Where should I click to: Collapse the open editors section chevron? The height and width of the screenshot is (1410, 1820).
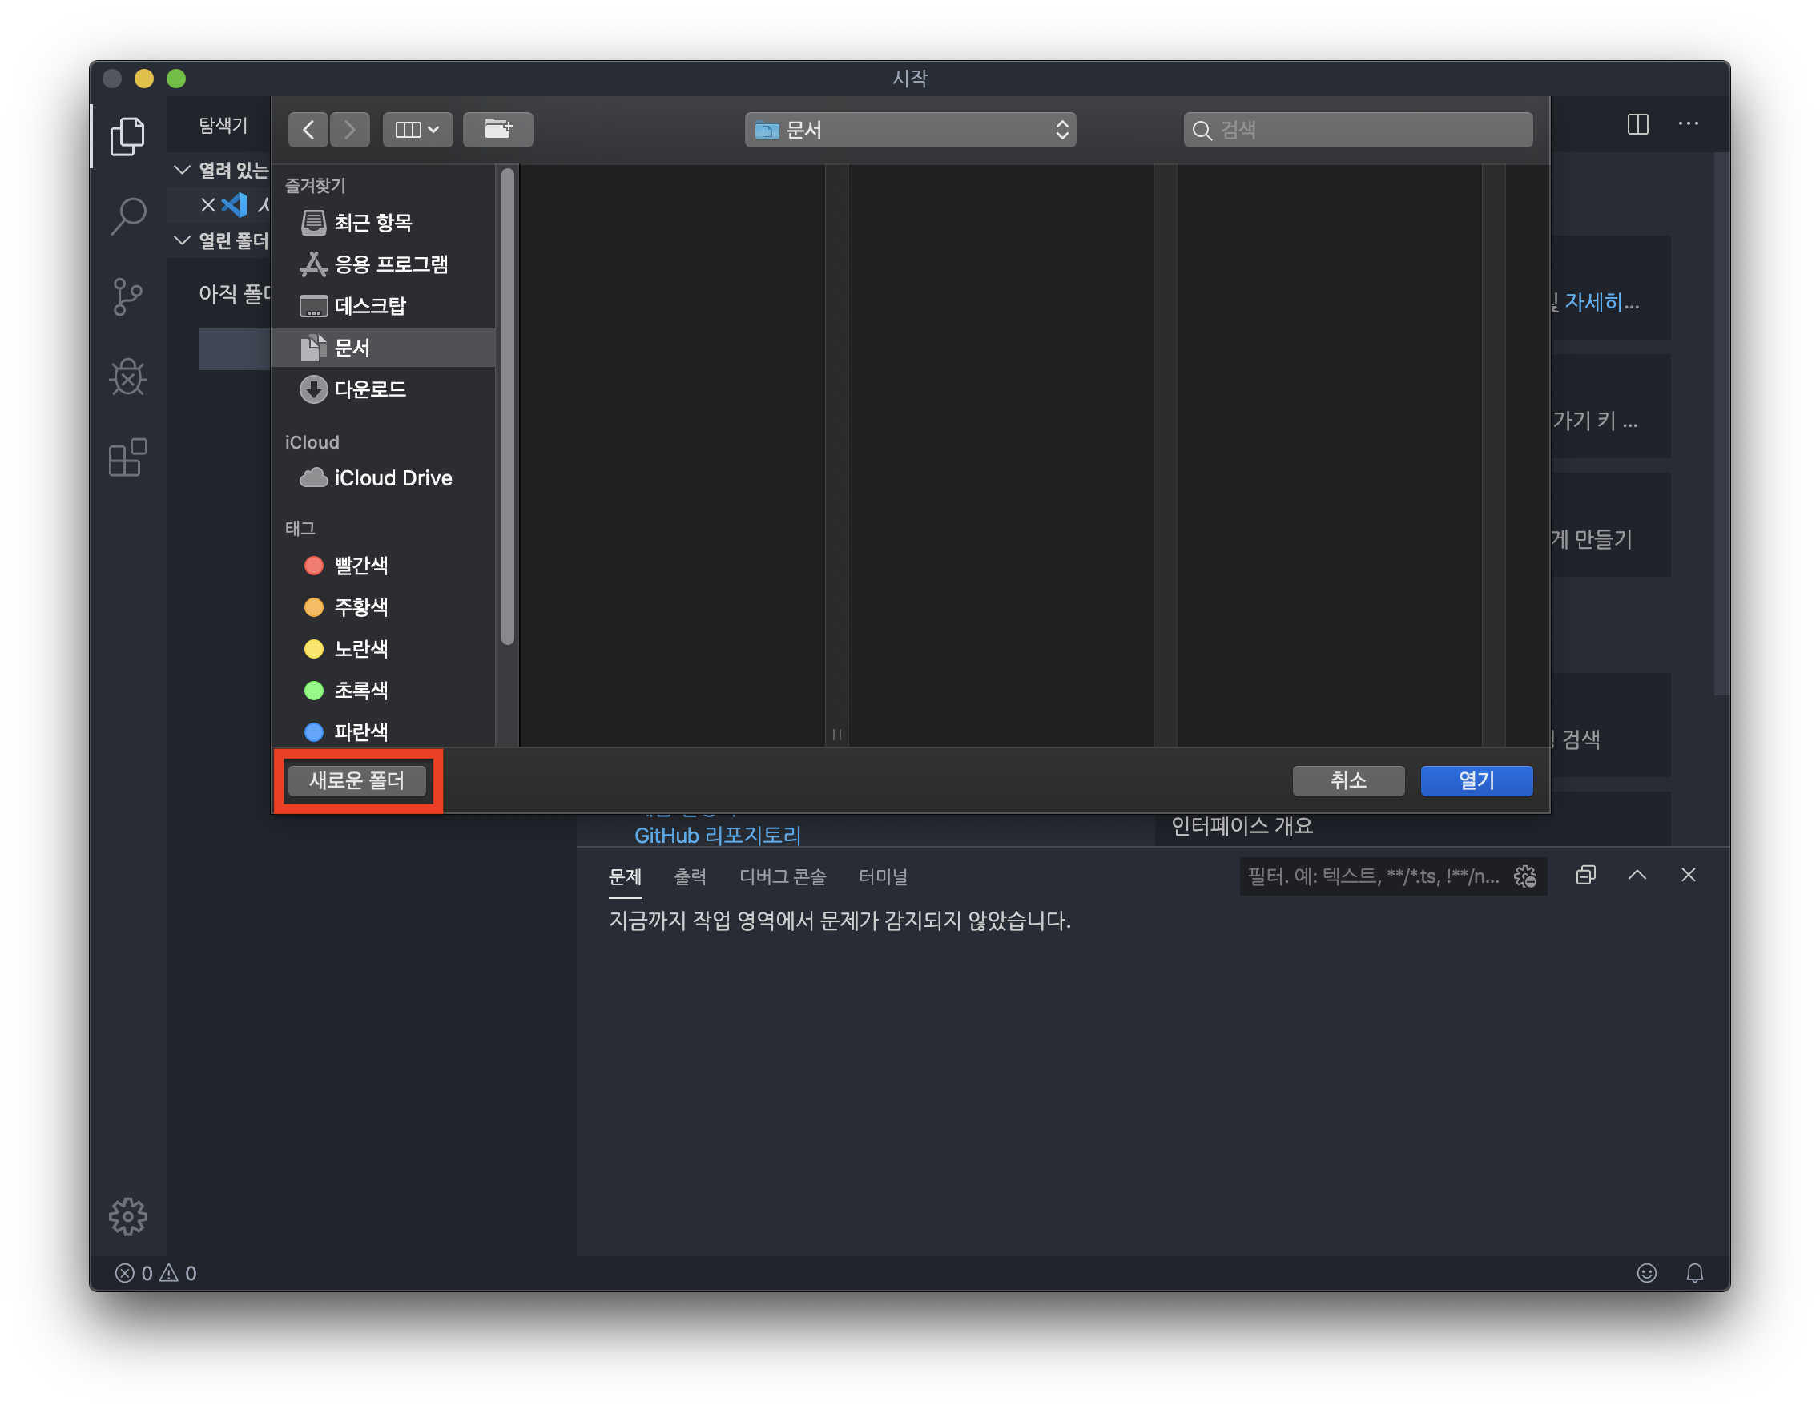click(182, 170)
